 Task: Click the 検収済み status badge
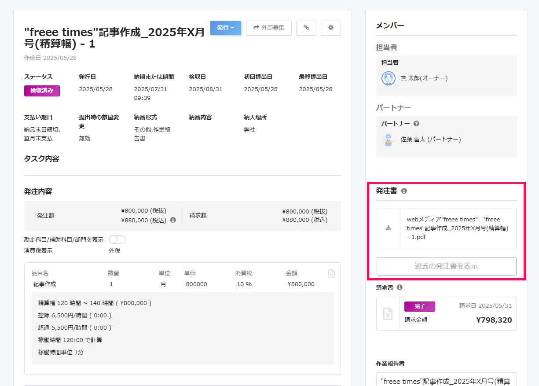click(x=42, y=90)
